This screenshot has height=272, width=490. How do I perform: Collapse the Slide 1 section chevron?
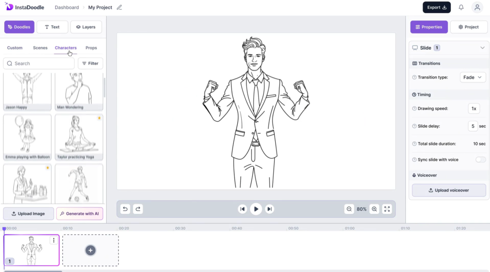pos(482,48)
